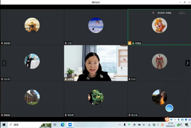The width and height of the screenshot is (191, 128).
Task: Toggle the microphone icon in the system tray
Action: tap(125, 125)
